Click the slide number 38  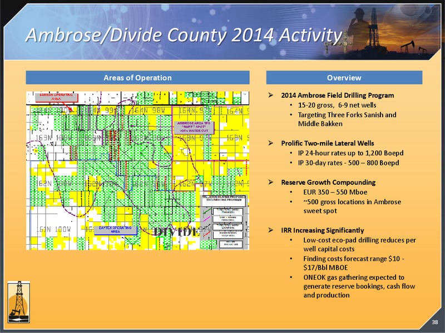point(435,322)
